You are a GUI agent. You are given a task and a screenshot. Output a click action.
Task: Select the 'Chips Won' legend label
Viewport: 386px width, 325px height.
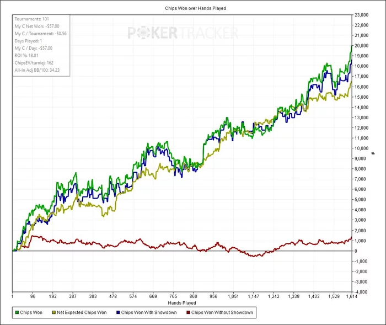click(31, 312)
